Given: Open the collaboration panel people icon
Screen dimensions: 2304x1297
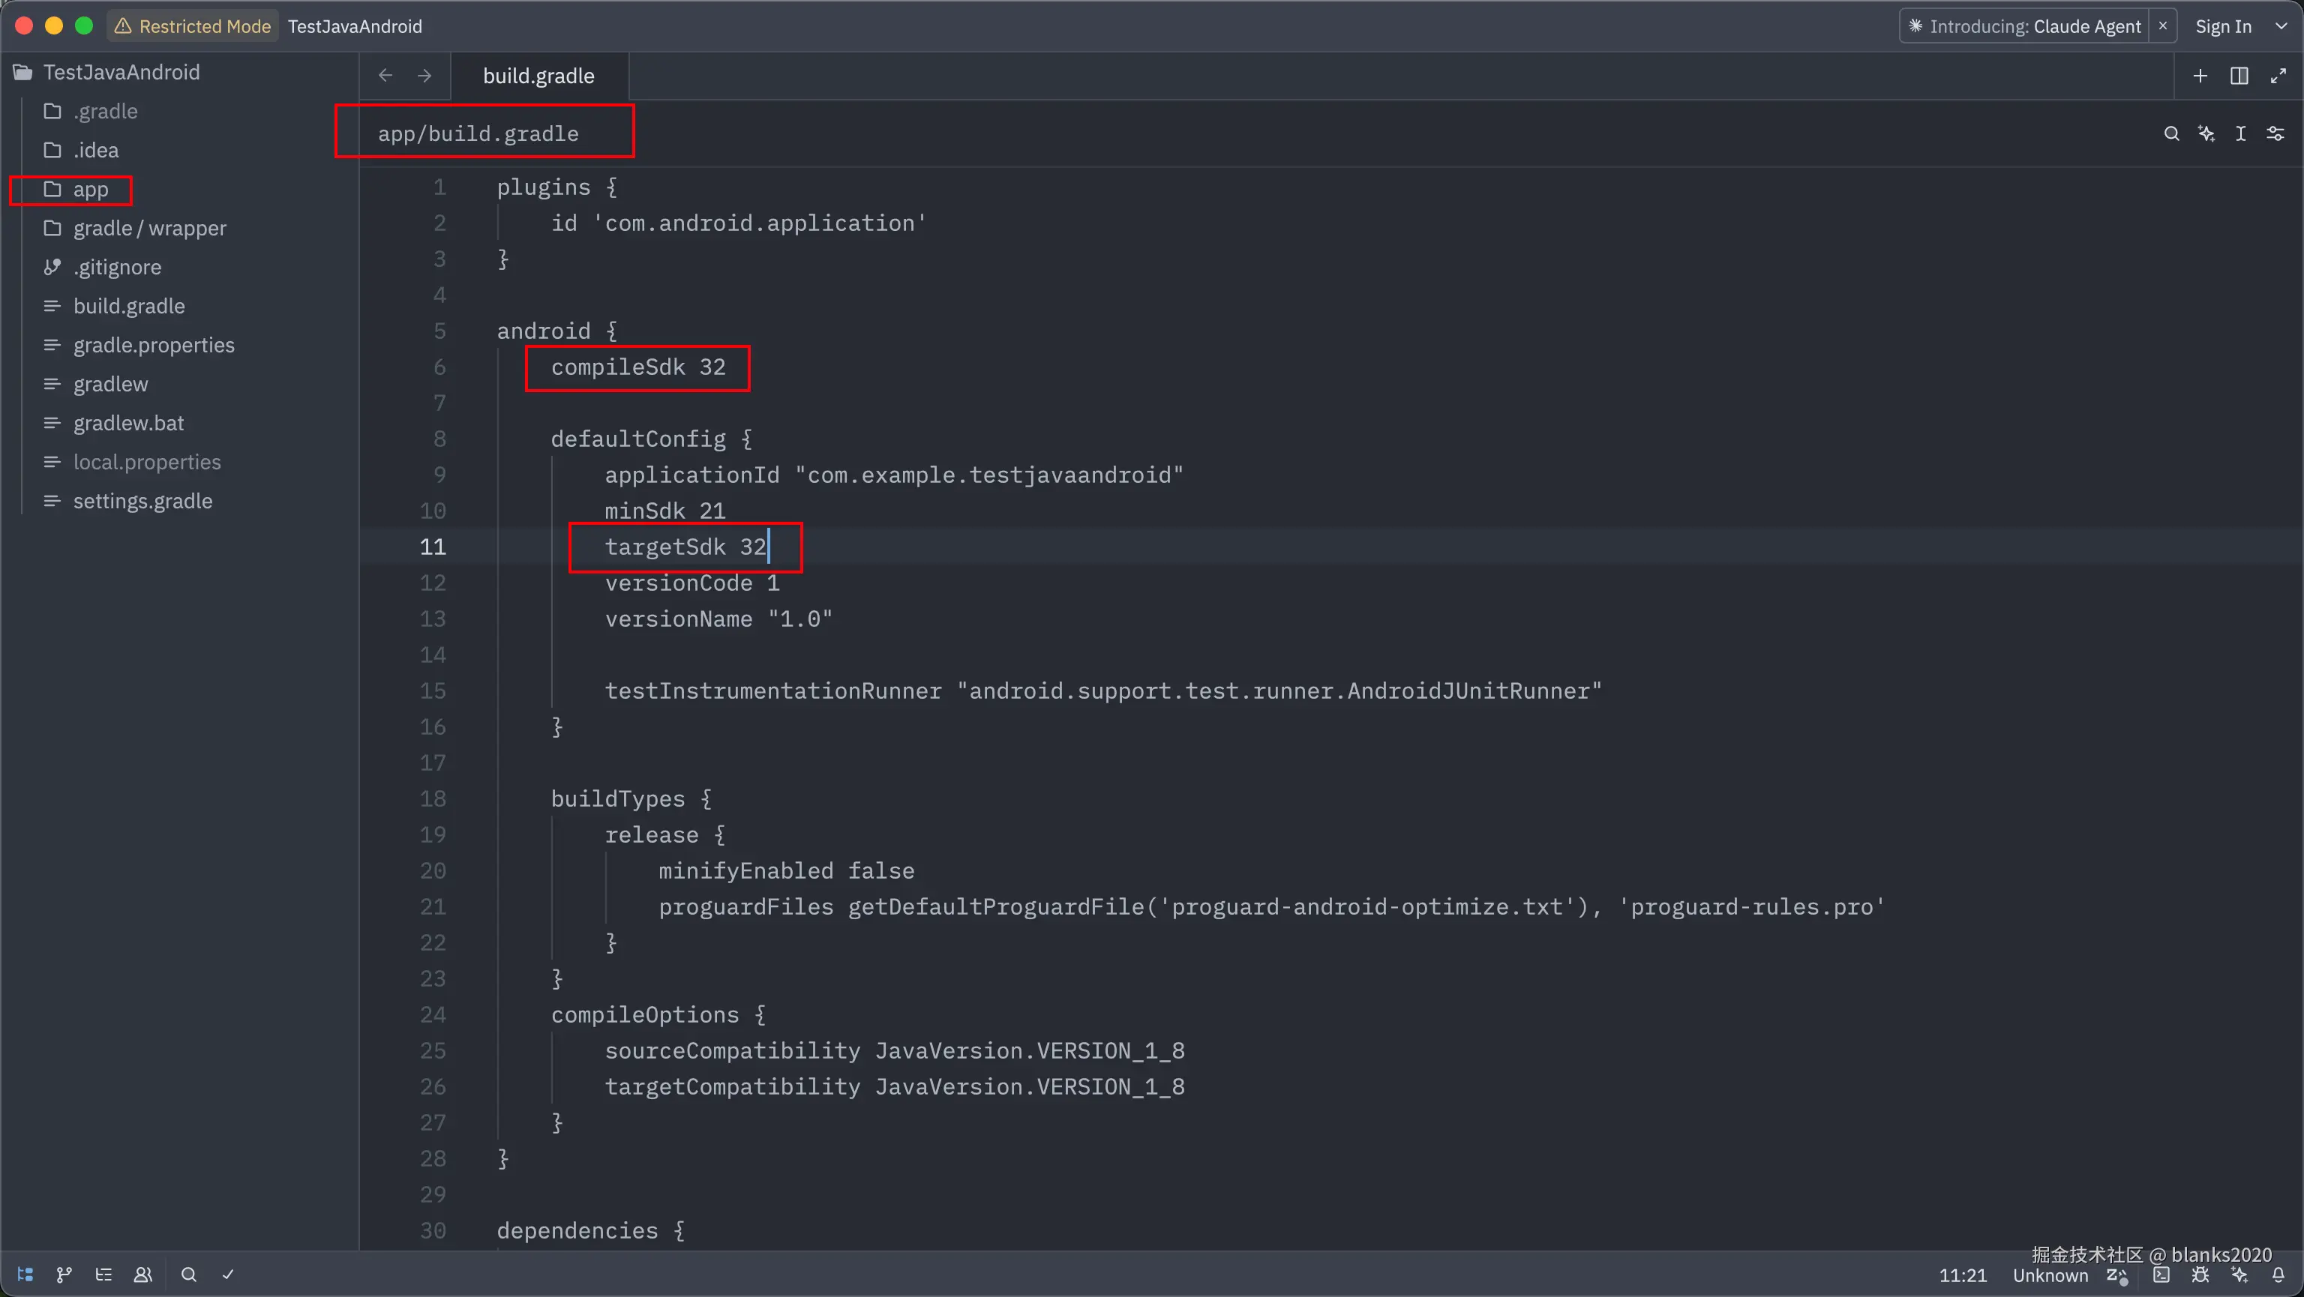Looking at the screenshot, I should click(143, 1275).
